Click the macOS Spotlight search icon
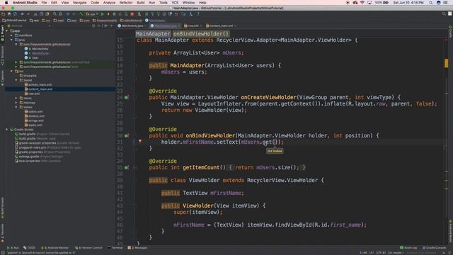The height and width of the screenshot is (255, 453). pyautogui.click(x=431, y=3)
